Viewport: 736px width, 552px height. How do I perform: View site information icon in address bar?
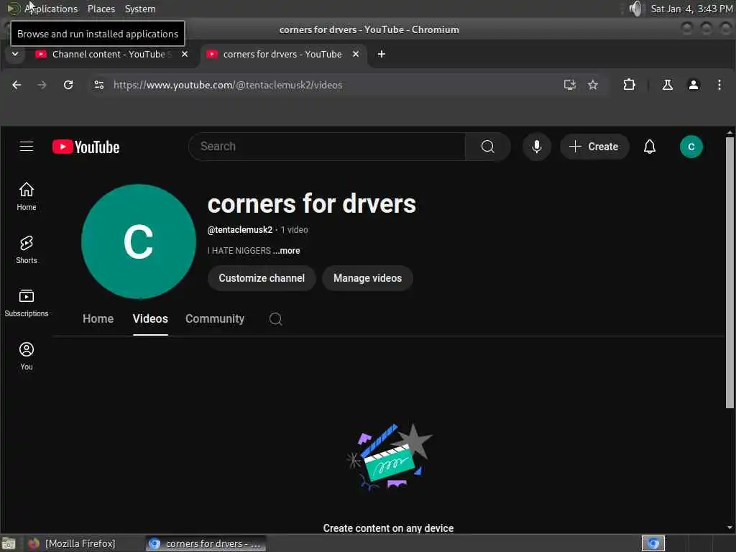[x=98, y=85]
